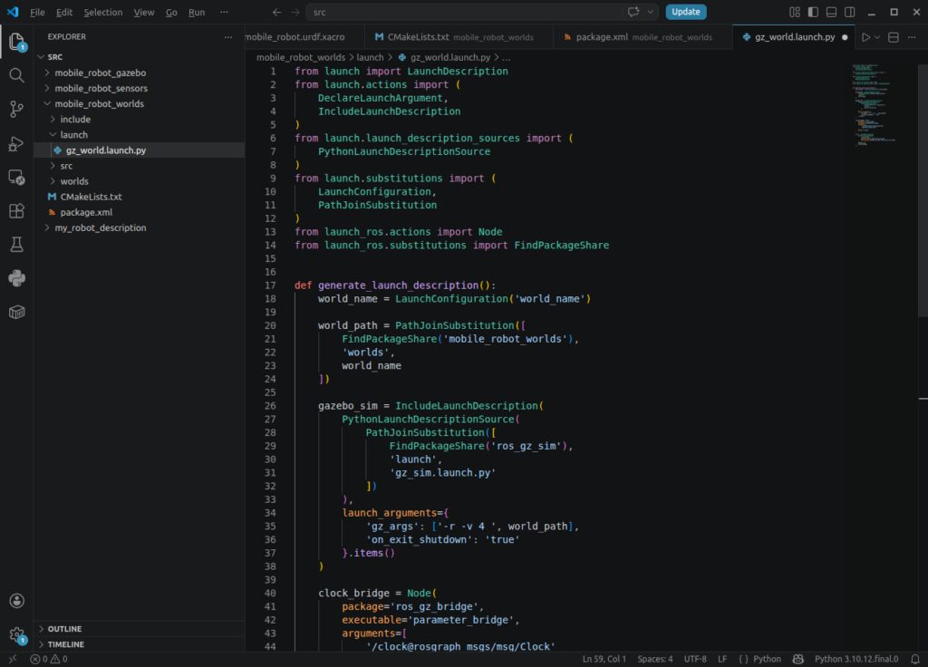Click Ln 59, Col 1 status
928x667 pixels.
click(604, 659)
